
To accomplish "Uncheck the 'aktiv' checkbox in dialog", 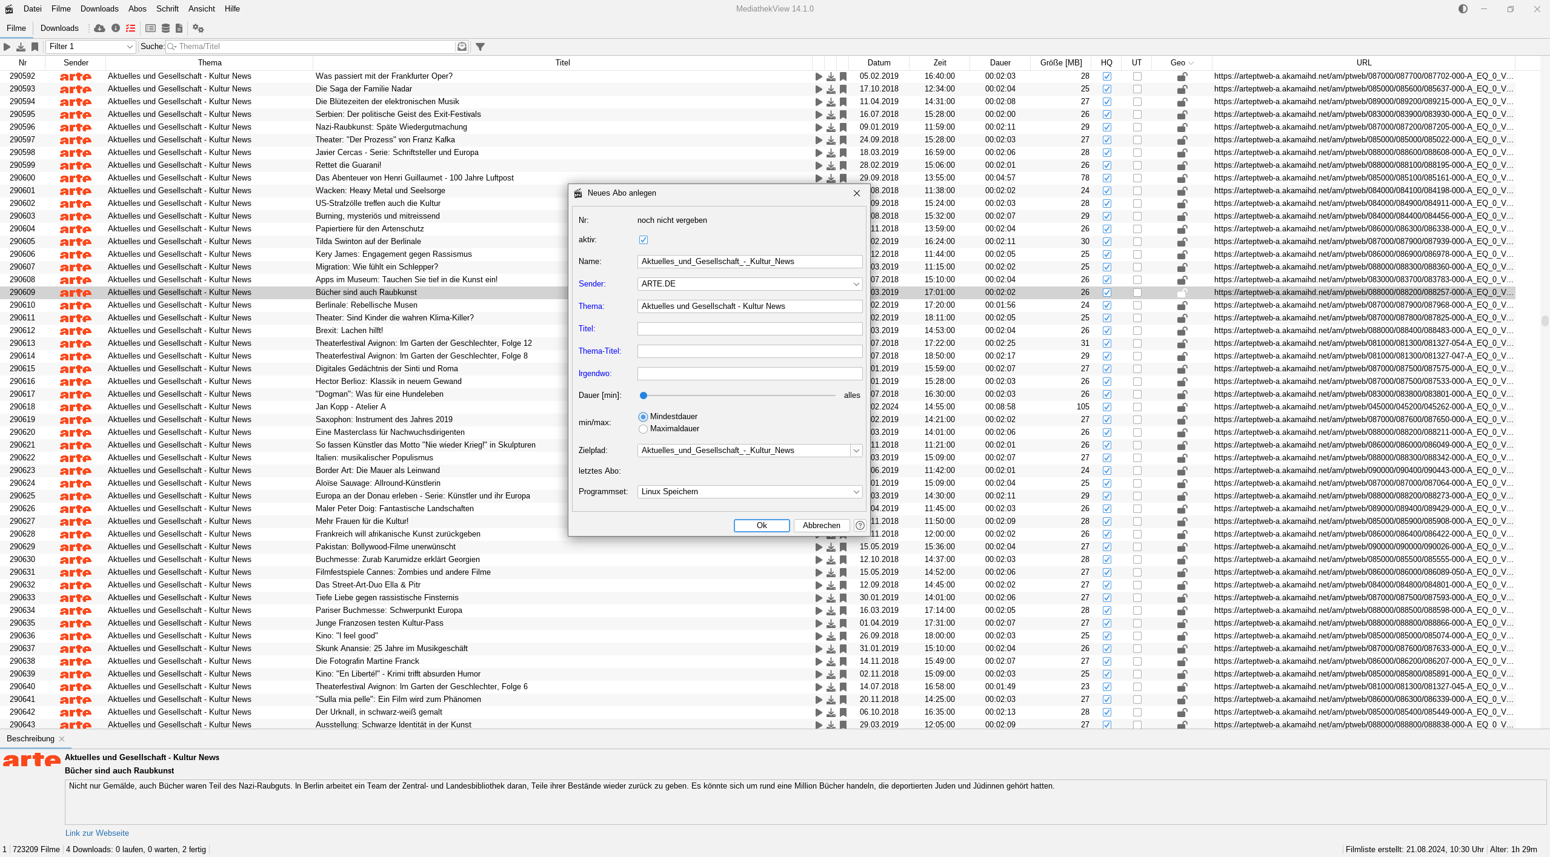I will [x=644, y=240].
